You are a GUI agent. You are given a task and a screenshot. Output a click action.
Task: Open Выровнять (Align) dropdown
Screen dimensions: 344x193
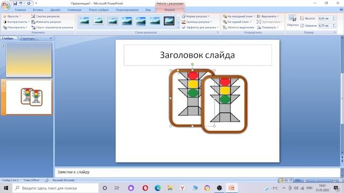(x=268, y=17)
